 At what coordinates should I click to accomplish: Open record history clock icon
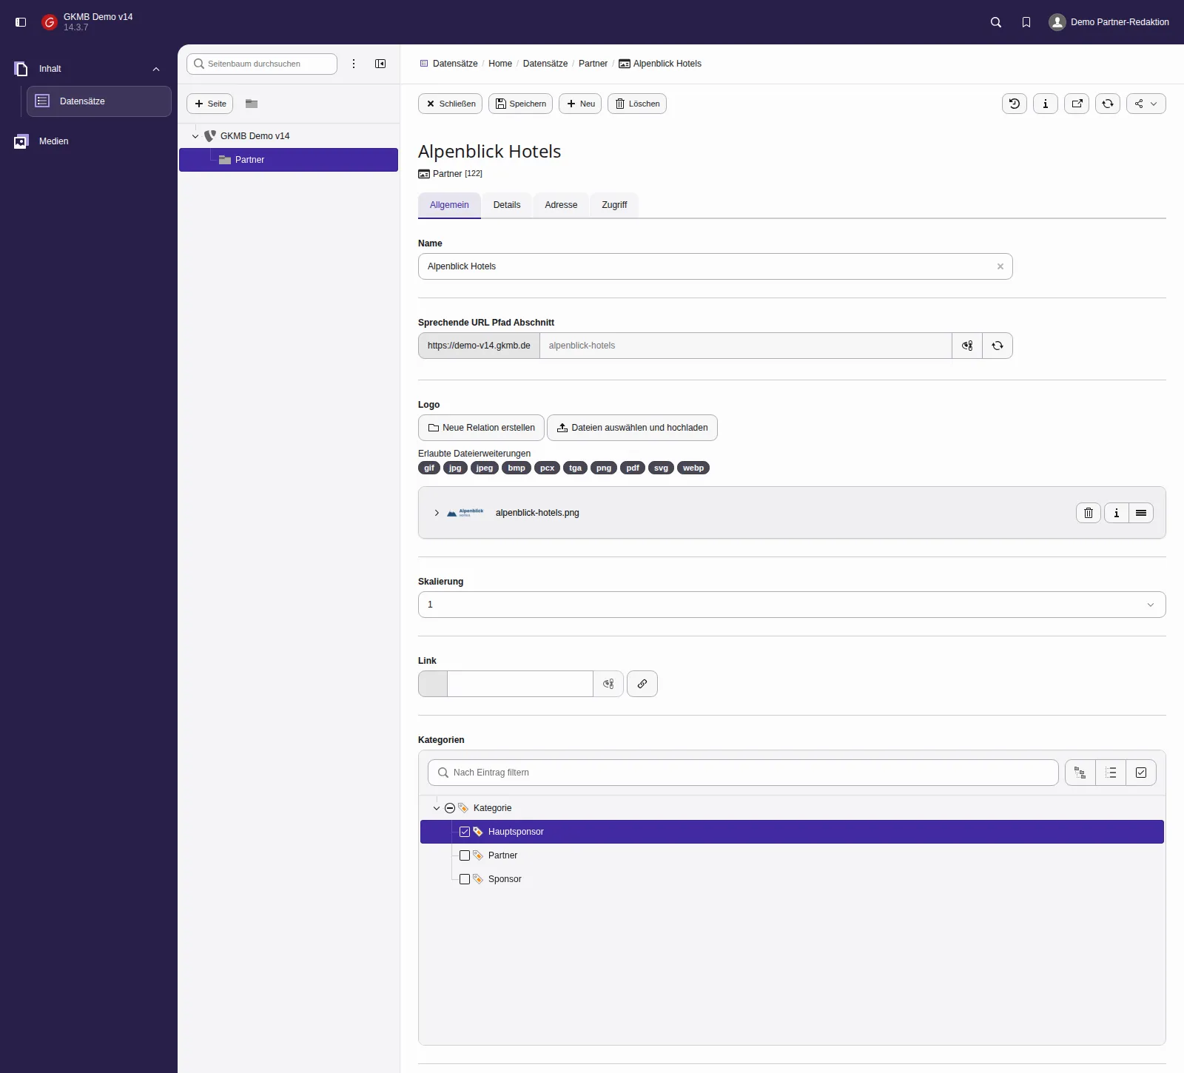coord(1015,104)
